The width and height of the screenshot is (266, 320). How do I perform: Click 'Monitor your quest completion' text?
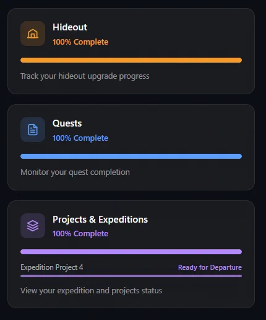[x=75, y=172]
